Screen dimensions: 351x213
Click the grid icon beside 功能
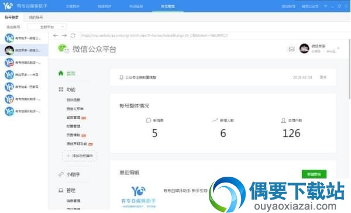pos(61,90)
